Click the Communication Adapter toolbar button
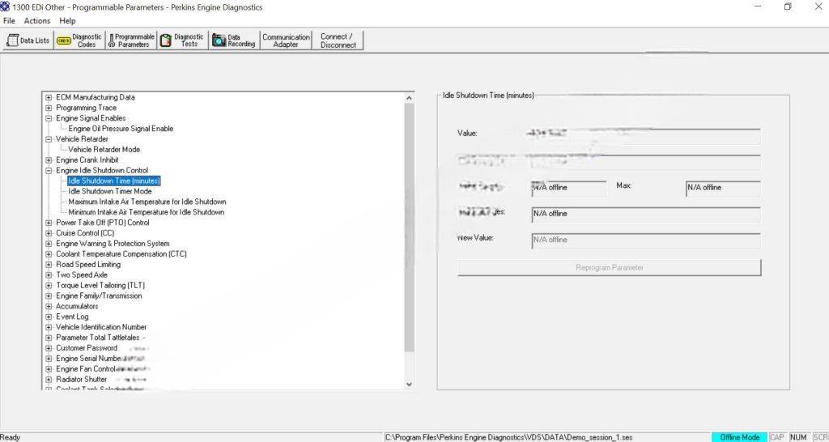This screenshot has width=829, height=442. coord(286,40)
